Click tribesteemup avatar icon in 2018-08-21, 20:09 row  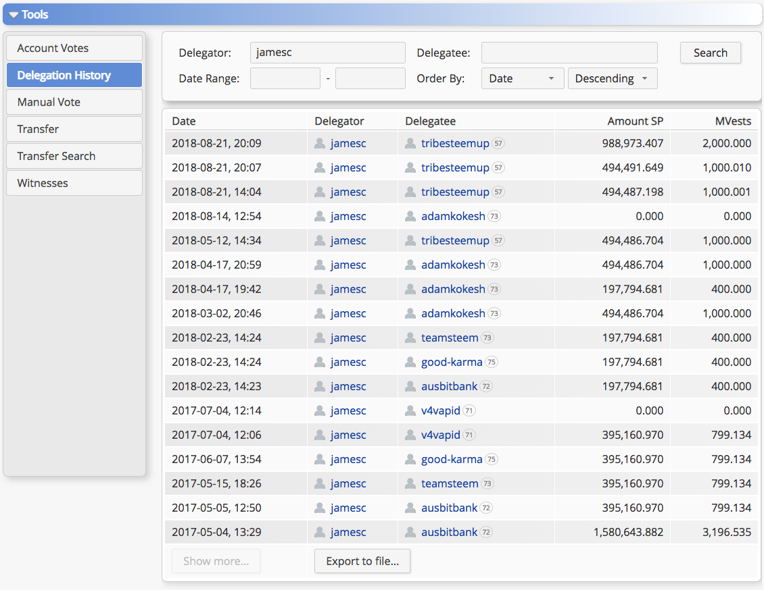coord(410,143)
